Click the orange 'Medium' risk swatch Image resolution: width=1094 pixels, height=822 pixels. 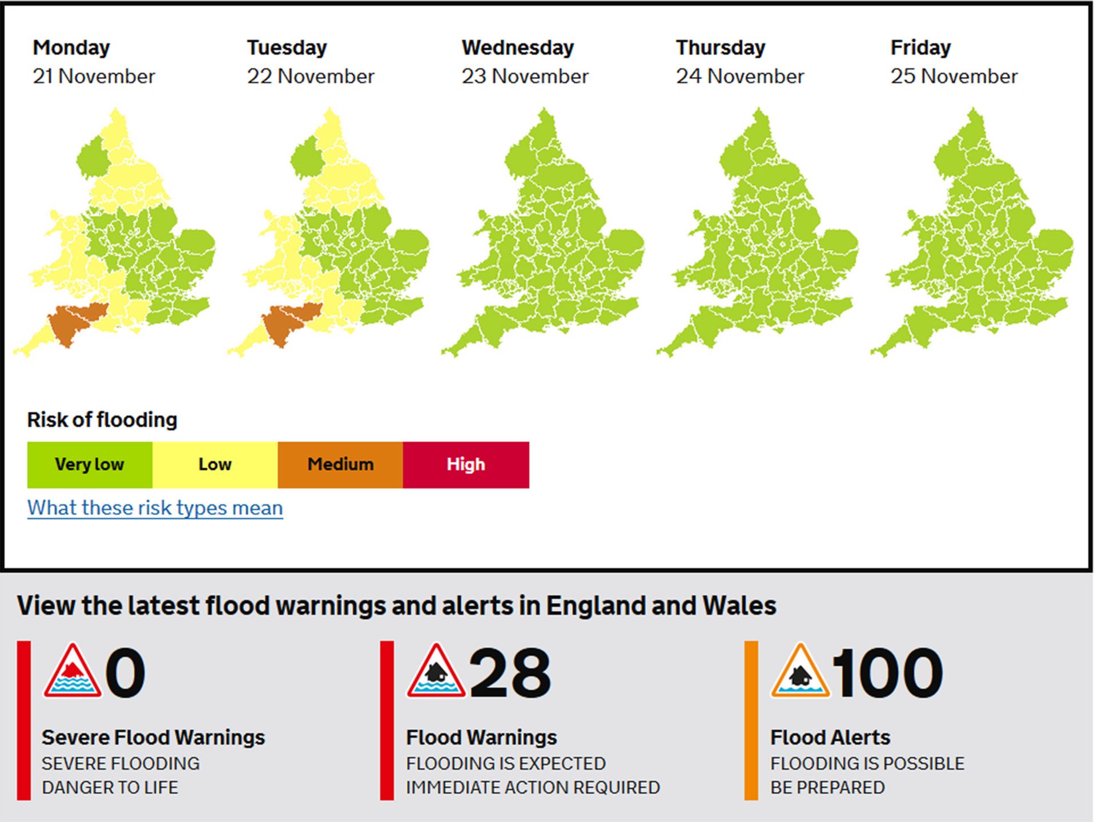340,465
